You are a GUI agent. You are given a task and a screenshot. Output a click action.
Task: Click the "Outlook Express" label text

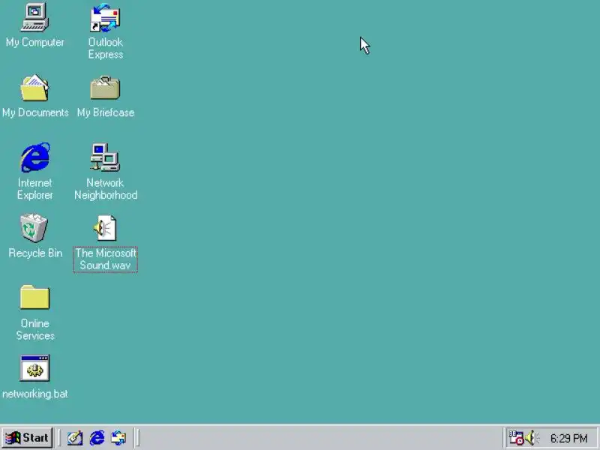coord(106,48)
